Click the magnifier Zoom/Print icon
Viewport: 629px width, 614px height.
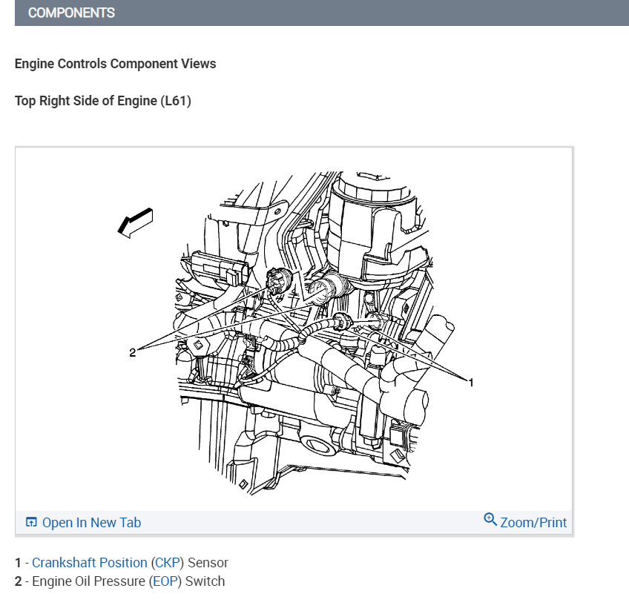[x=490, y=519]
